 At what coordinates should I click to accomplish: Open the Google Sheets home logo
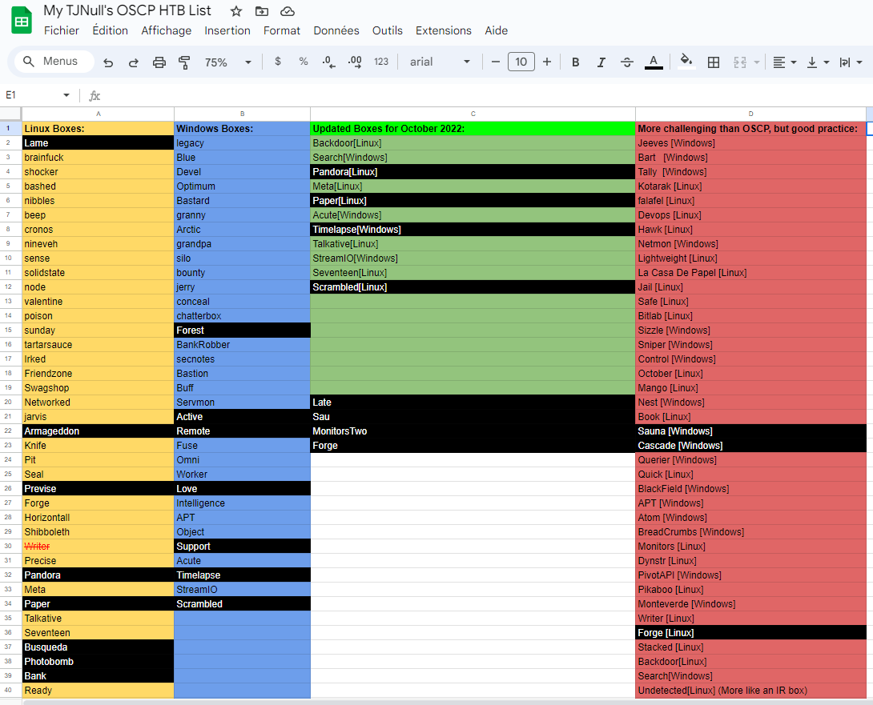(22, 21)
